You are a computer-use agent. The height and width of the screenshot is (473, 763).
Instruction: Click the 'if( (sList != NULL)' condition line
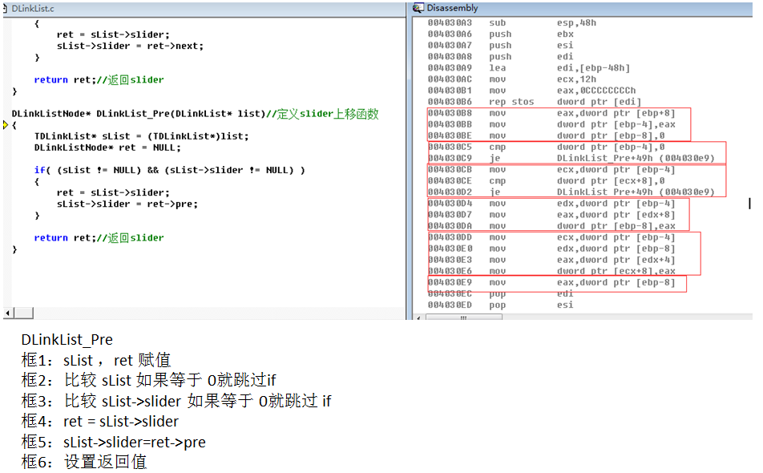tap(169, 170)
